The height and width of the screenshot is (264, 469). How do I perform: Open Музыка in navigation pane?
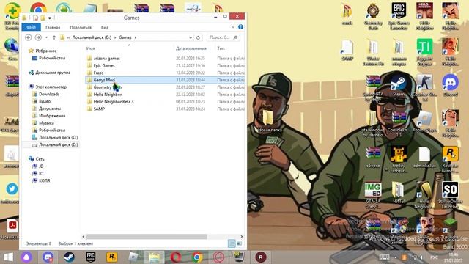point(46,122)
